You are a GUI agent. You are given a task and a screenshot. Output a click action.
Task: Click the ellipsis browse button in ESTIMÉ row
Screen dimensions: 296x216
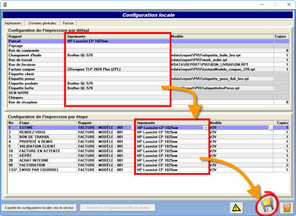[x=271, y=128]
